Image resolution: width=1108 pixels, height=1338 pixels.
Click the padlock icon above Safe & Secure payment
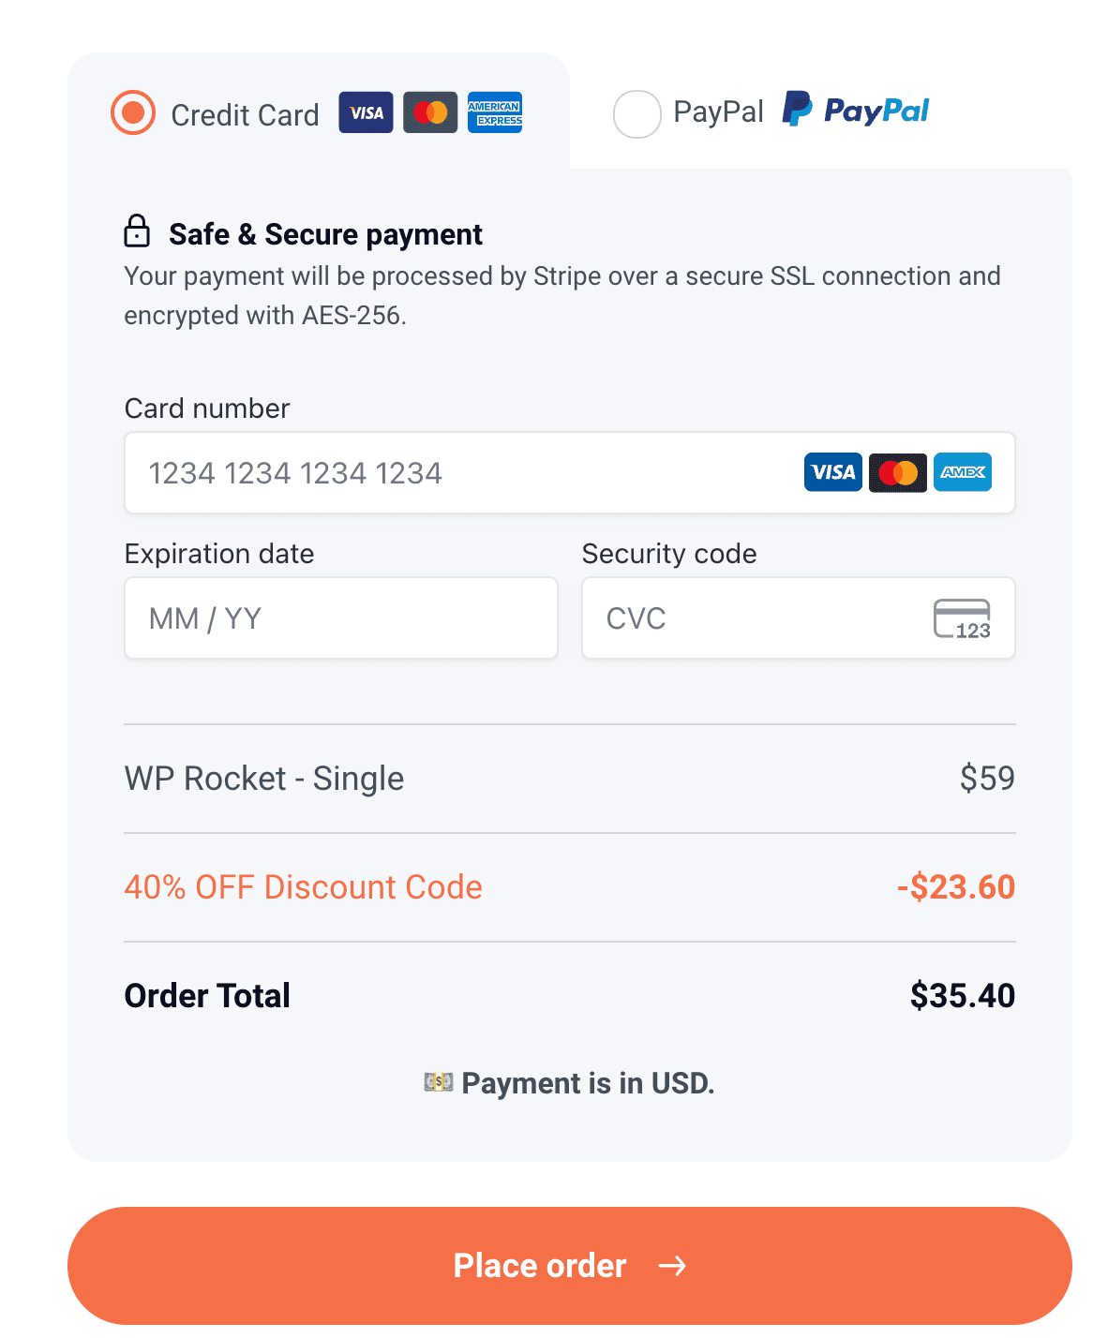point(138,231)
